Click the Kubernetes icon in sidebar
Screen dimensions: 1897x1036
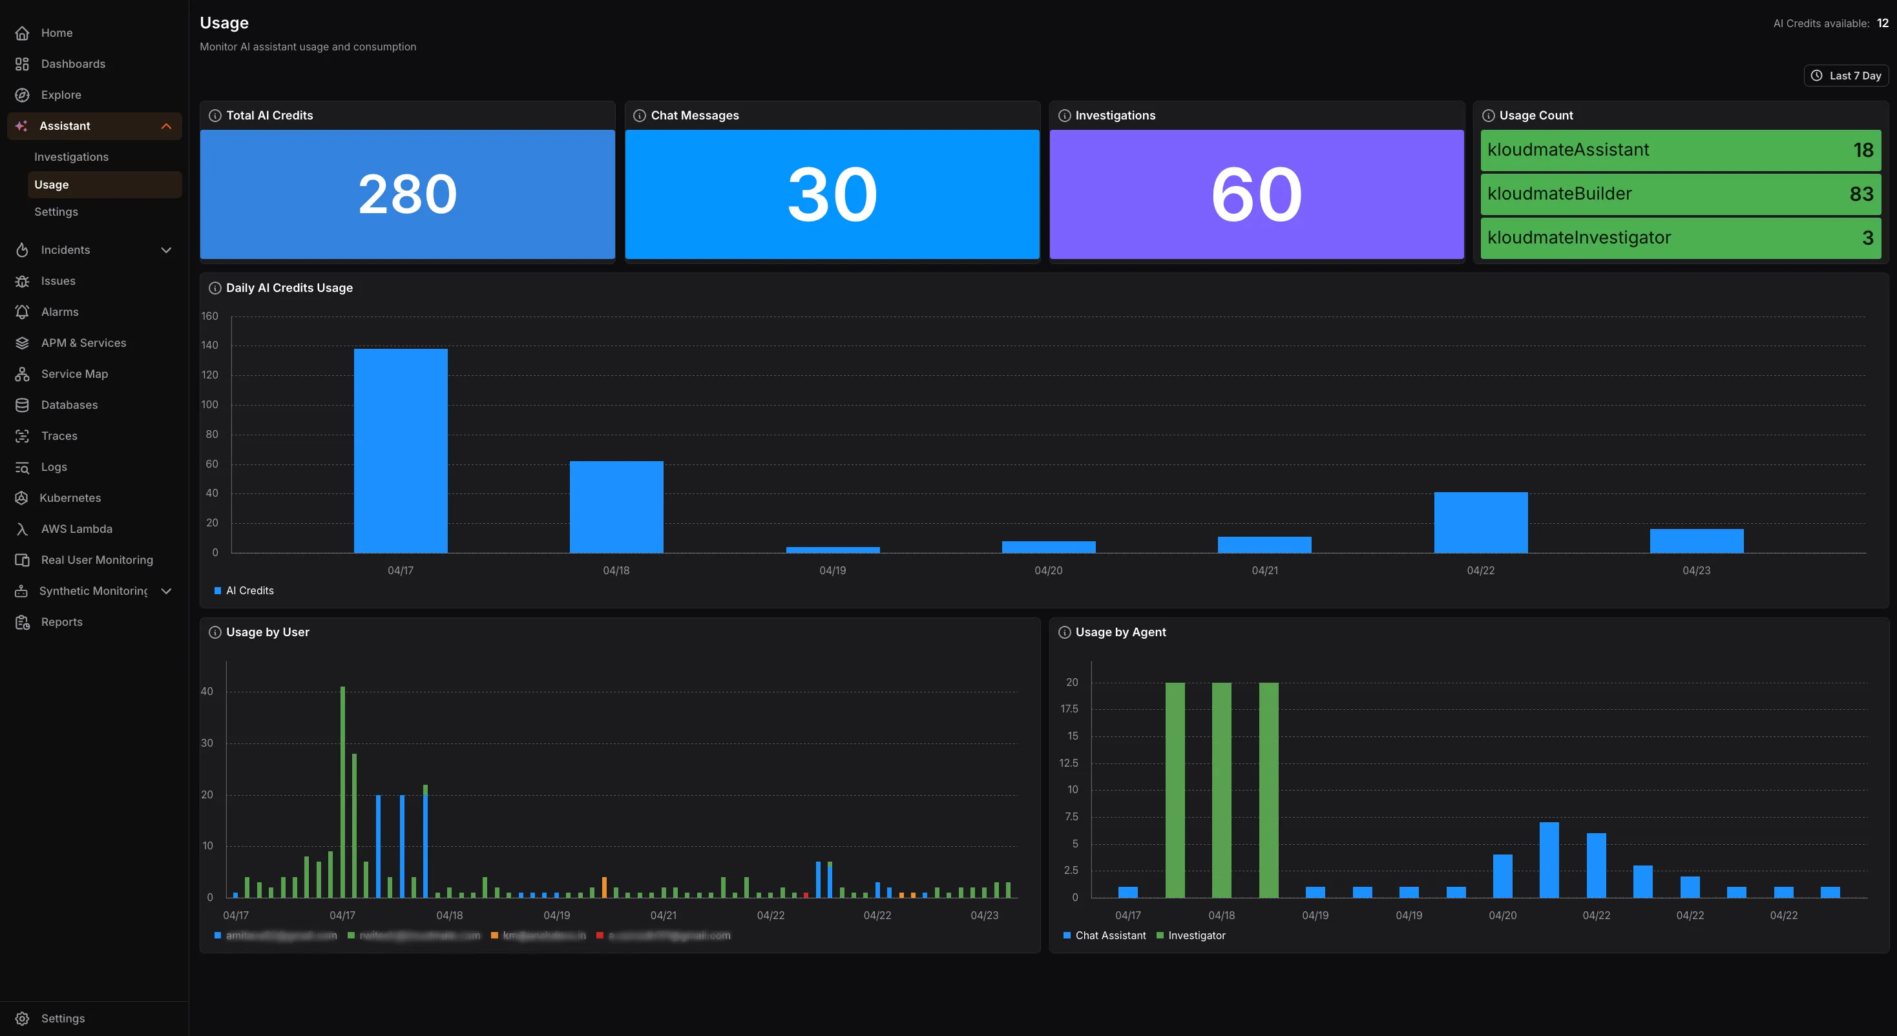22,498
